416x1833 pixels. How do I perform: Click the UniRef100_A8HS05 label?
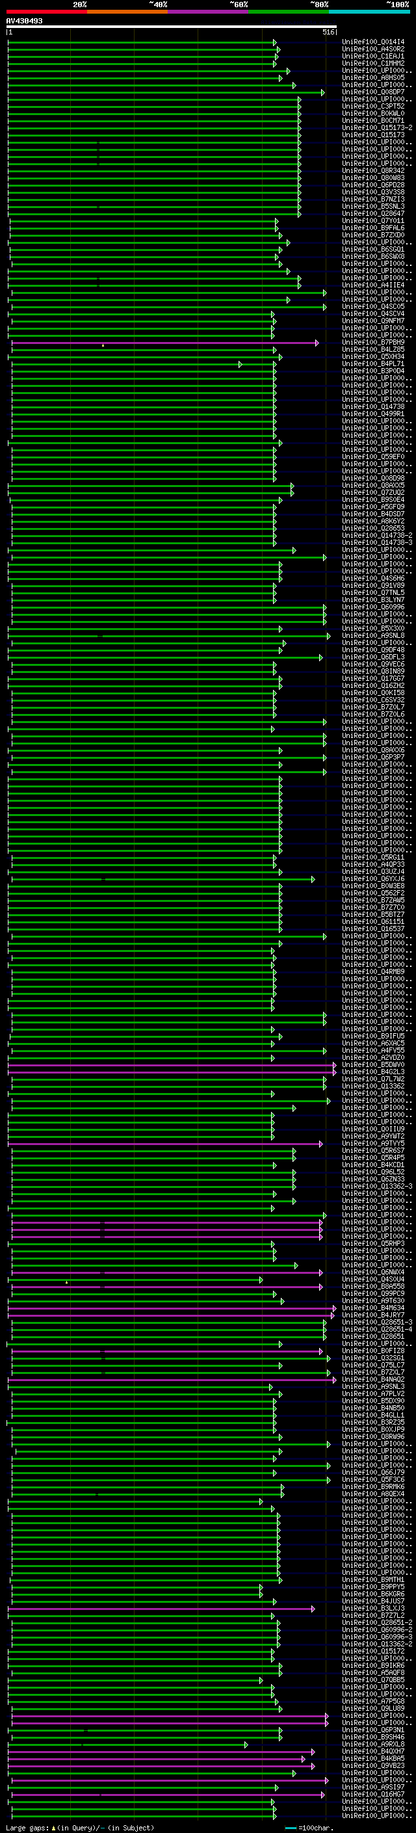pos(373,77)
